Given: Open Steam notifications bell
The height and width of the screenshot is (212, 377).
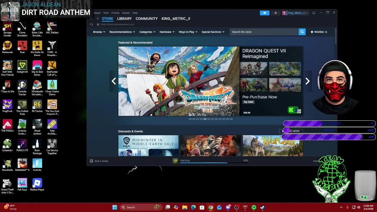Looking at the screenshot, I should (276, 13).
